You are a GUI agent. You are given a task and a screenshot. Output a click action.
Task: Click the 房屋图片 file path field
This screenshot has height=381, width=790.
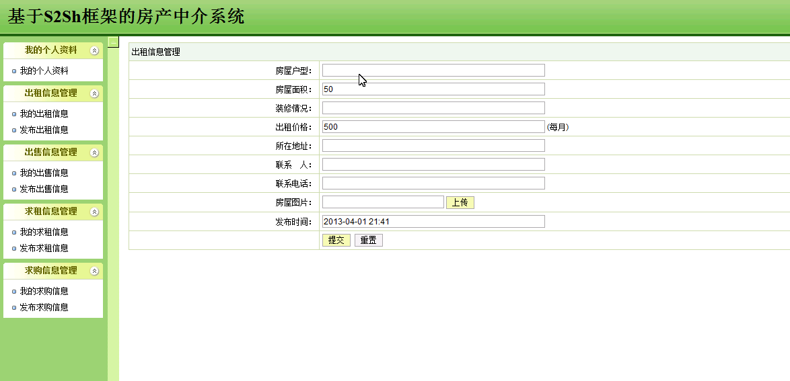pos(383,202)
